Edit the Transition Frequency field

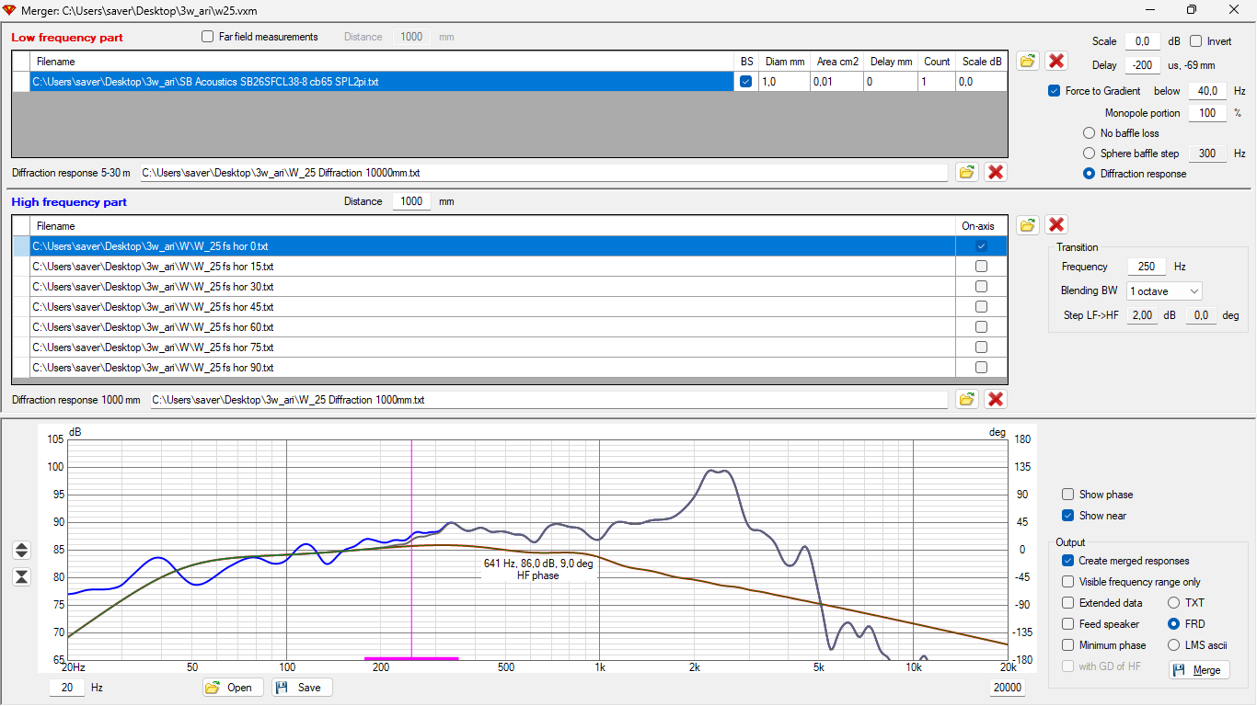(x=1147, y=267)
